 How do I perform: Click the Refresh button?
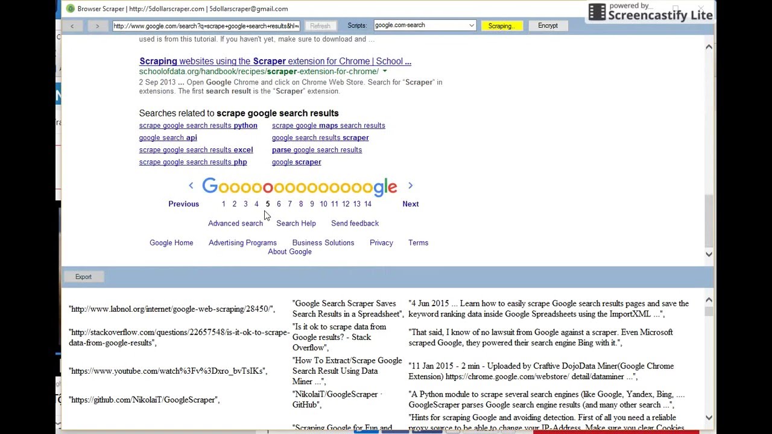pyautogui.click(x=320, y=26)
